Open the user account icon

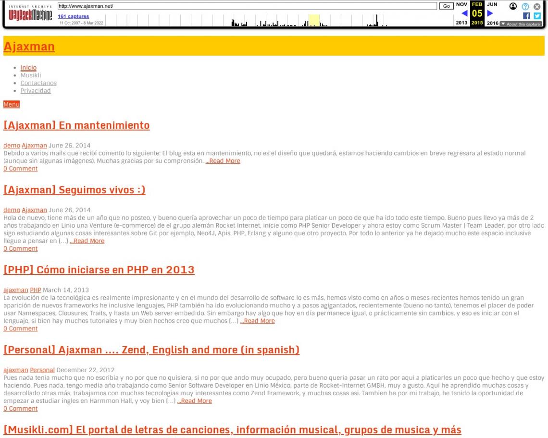pos(513,6)
